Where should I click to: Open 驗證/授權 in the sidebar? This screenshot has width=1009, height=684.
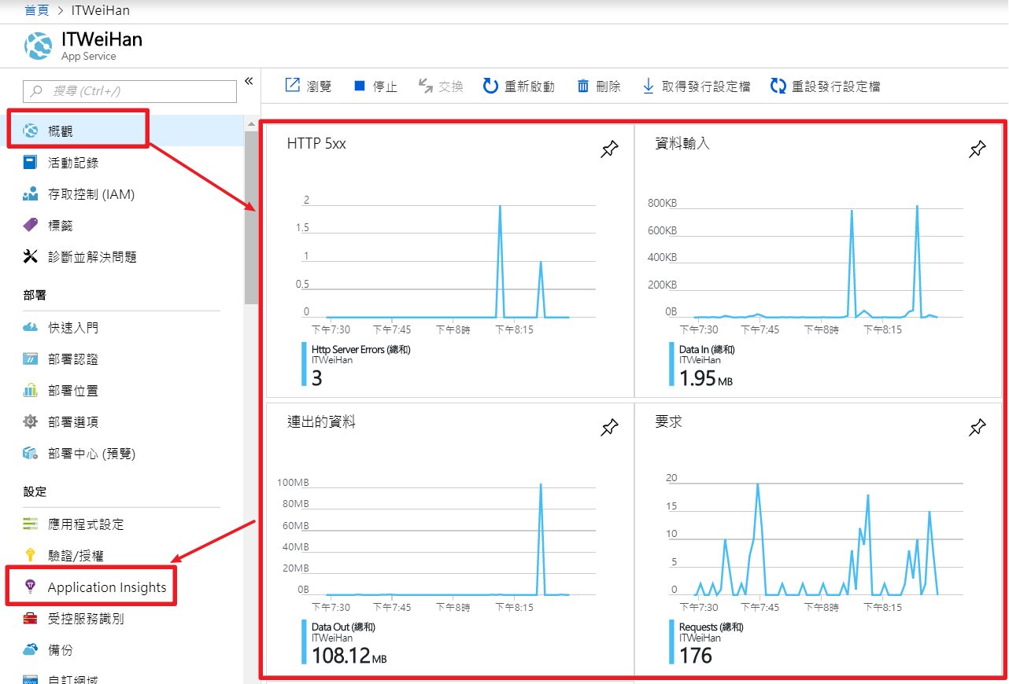(122, 556)
